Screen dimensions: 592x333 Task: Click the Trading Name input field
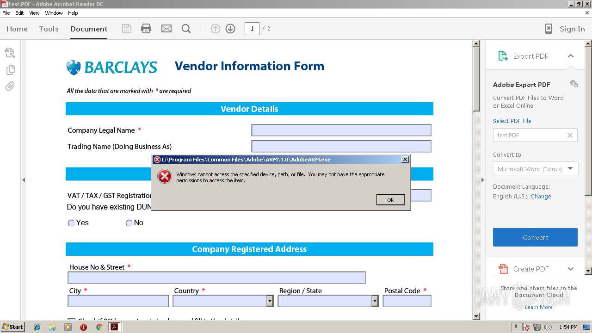(341, 146)
